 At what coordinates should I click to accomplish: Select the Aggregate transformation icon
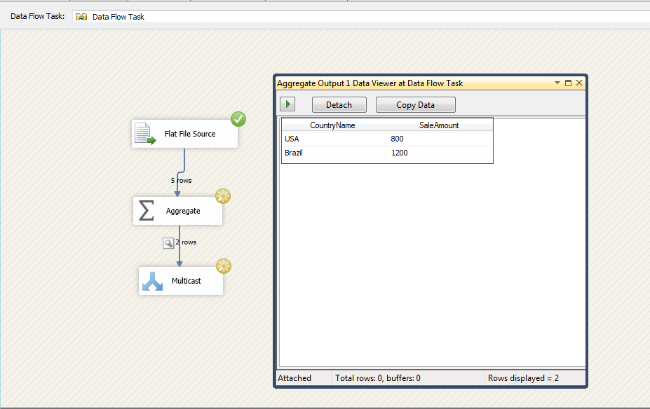pos(177,210)
